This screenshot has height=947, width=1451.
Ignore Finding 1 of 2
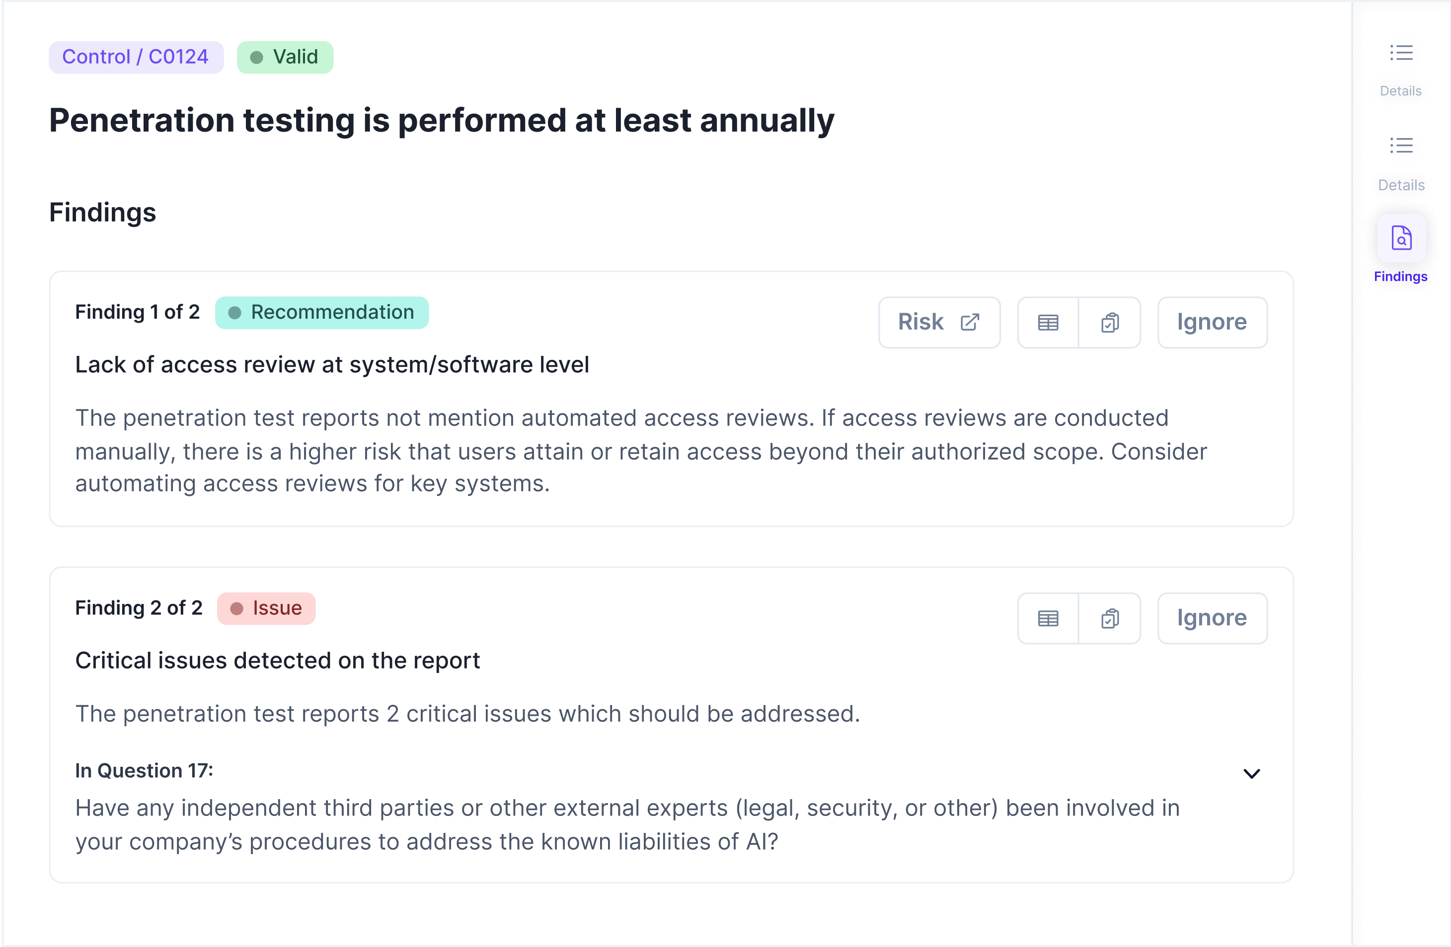click(1212, 322)
